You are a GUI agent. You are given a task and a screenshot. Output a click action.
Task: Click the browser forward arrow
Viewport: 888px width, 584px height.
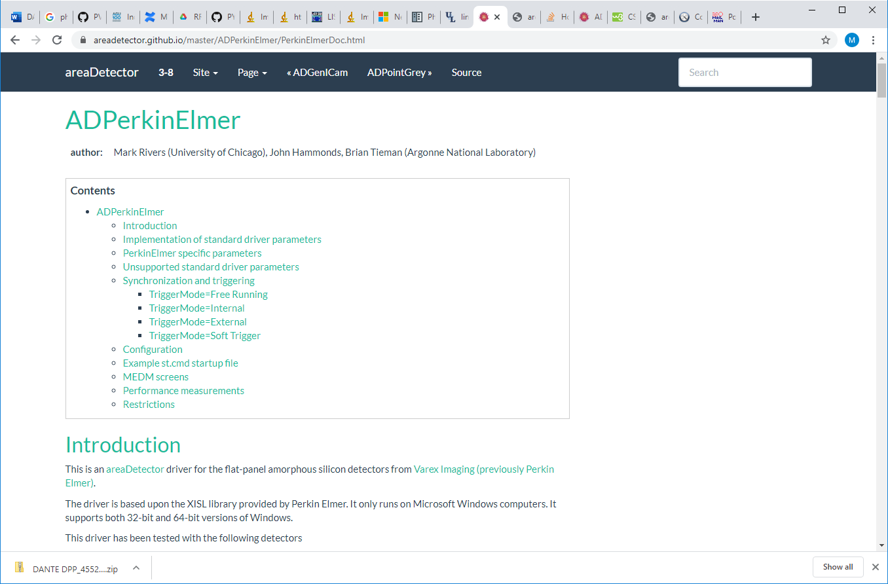coord(36,40)
